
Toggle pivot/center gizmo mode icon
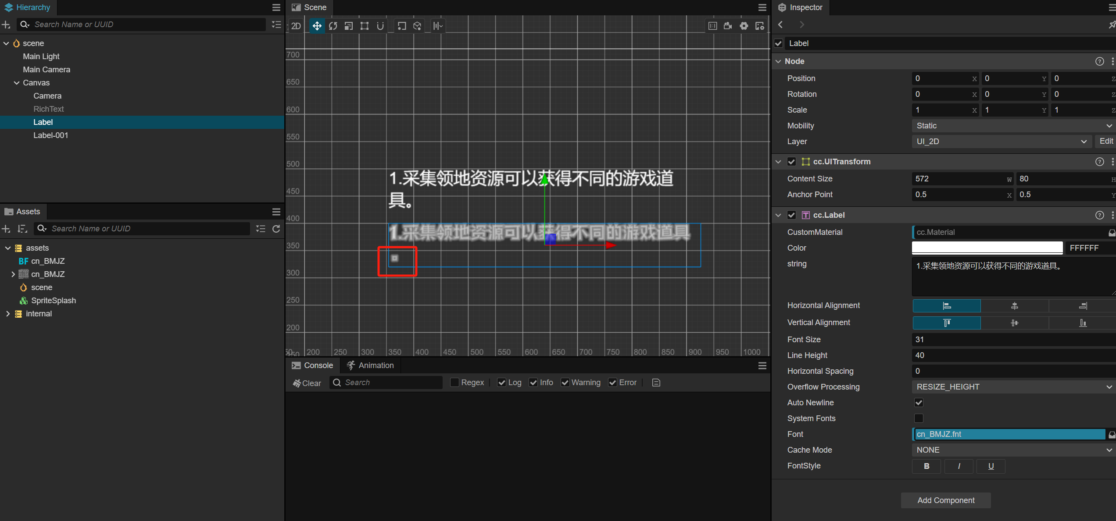(402, 26)
